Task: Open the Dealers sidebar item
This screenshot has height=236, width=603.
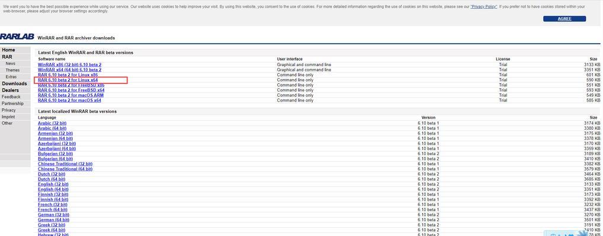Action: 10,90
